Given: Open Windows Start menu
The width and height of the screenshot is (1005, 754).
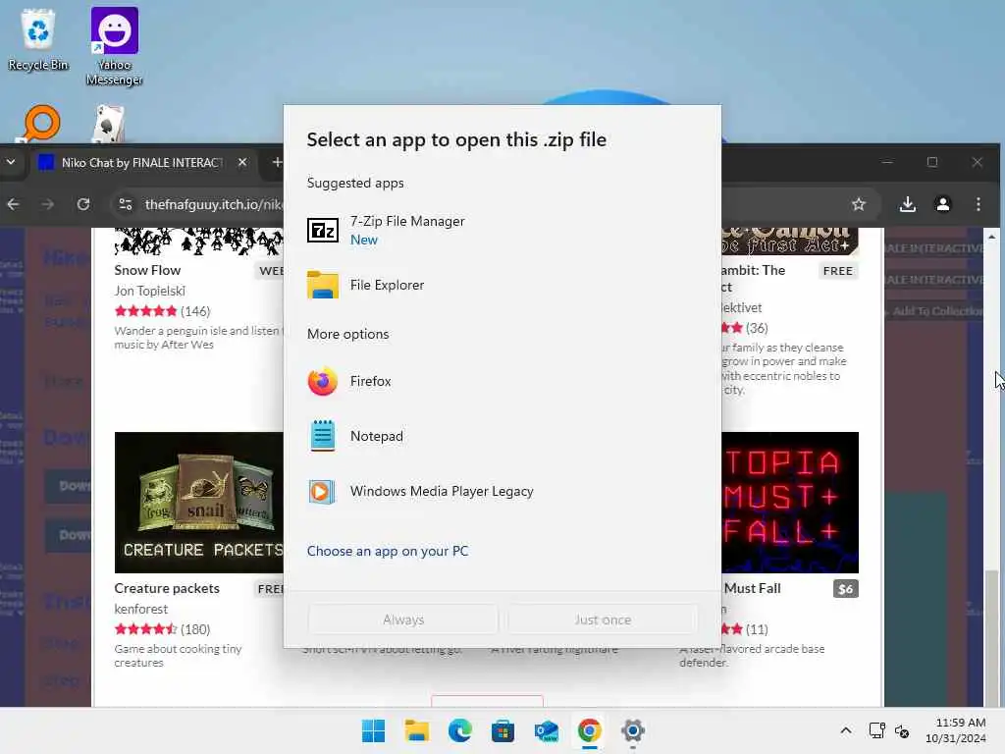Looking at the screenshot, I should (373, 730).
